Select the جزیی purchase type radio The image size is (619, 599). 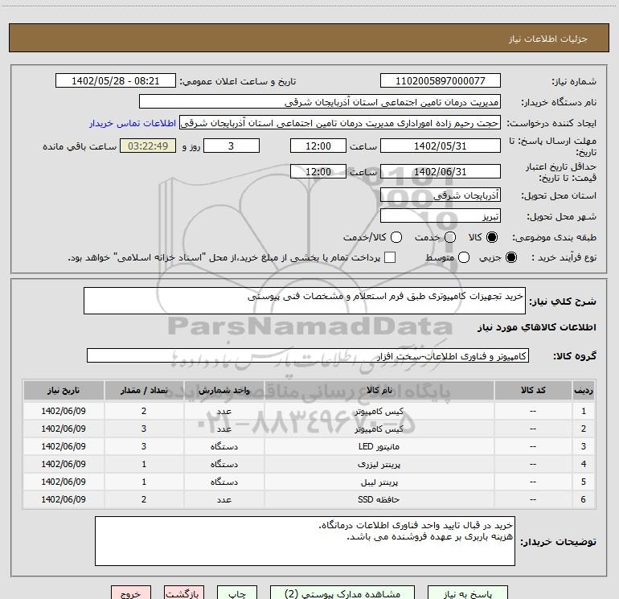tap(511, 257)
